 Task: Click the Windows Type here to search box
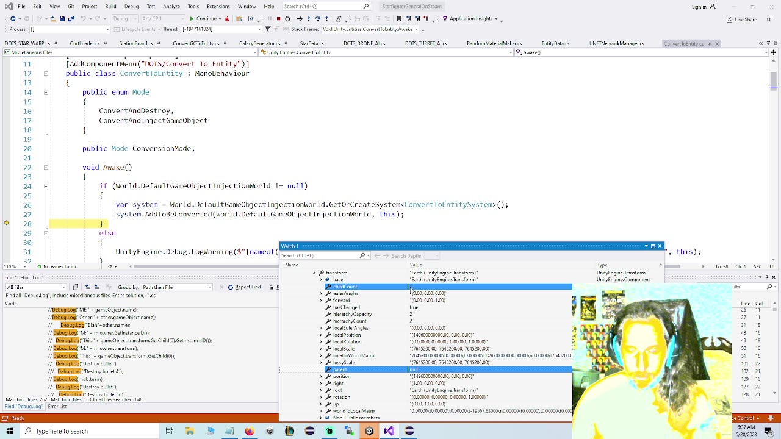[x=88, y=431]
